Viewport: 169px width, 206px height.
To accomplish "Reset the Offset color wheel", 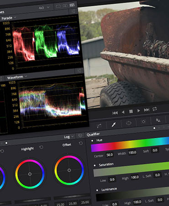I will coord(81,143).
